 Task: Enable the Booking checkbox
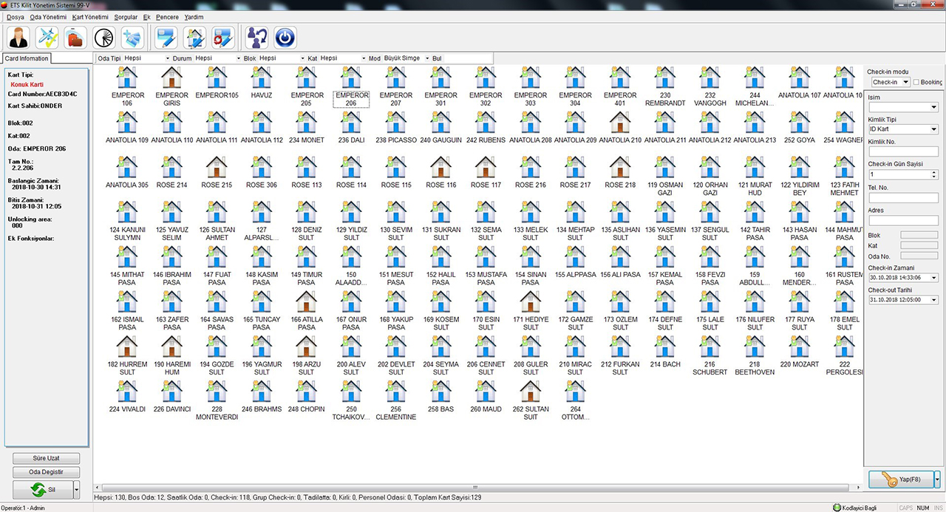coord(916,82)
